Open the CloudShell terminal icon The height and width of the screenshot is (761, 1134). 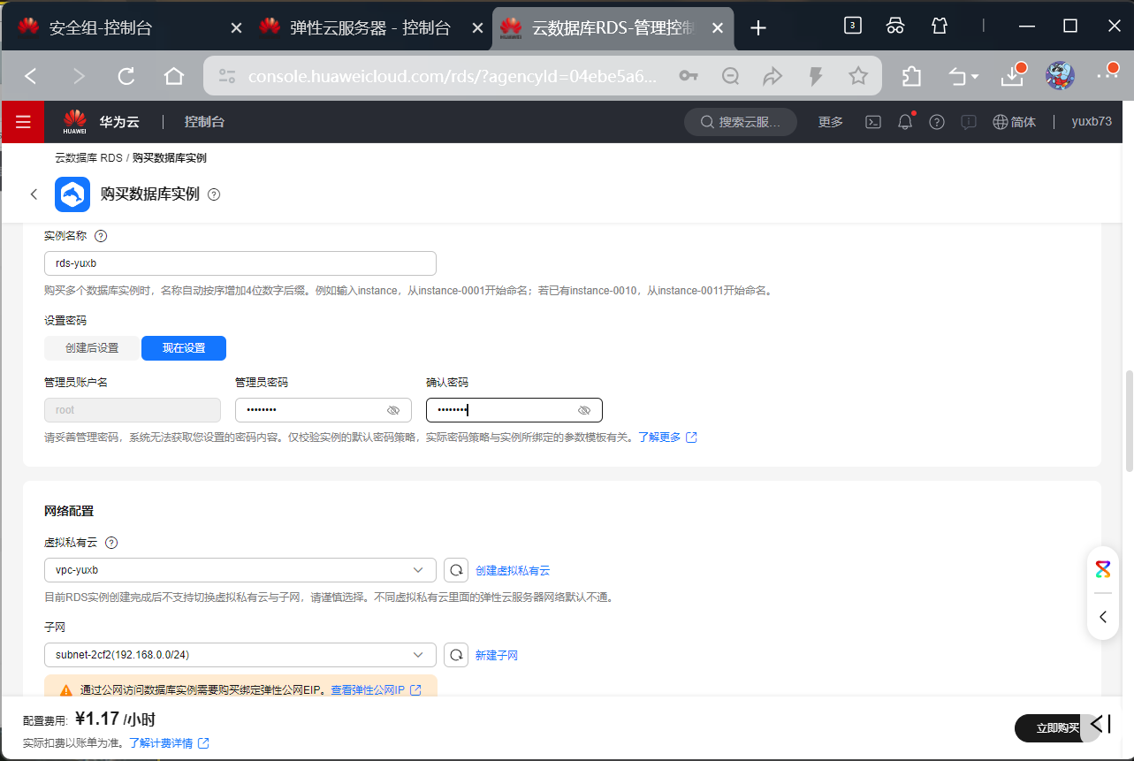[872, 122]
